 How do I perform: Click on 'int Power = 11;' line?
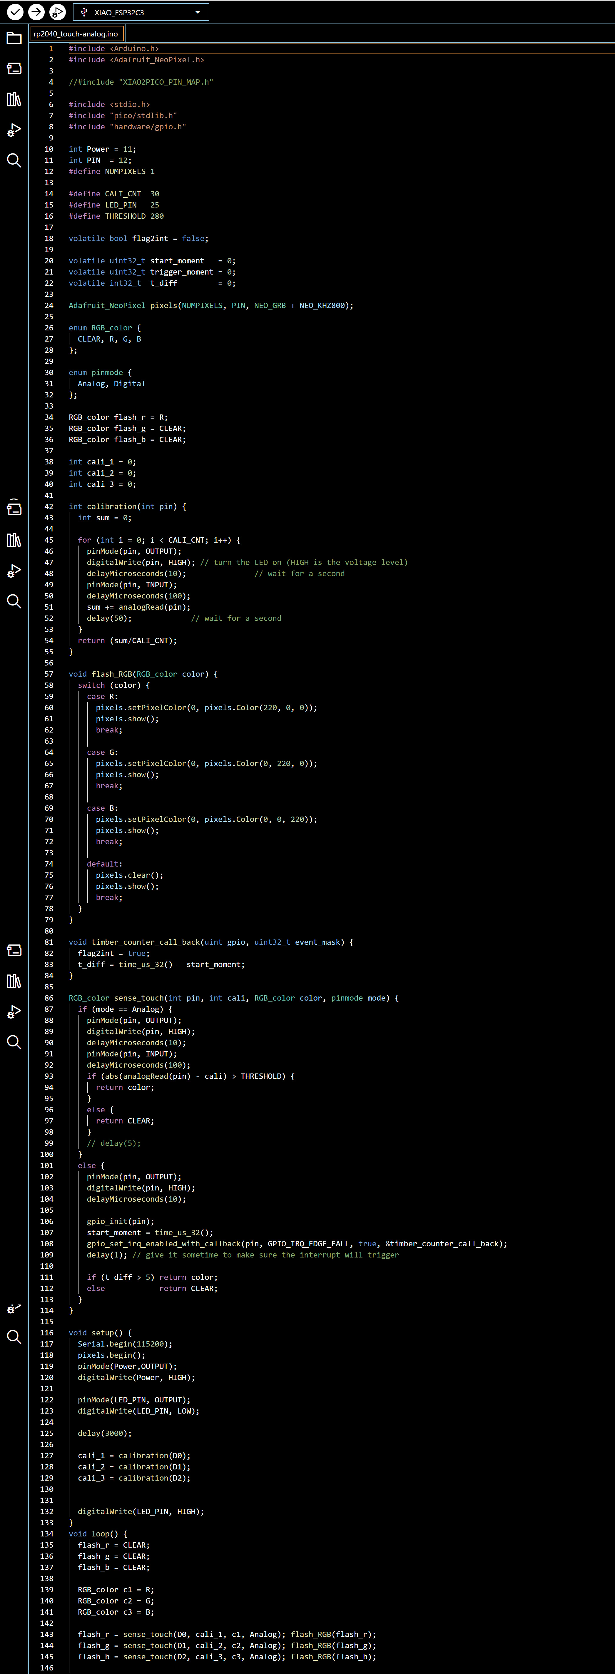(x=103, y=149)
